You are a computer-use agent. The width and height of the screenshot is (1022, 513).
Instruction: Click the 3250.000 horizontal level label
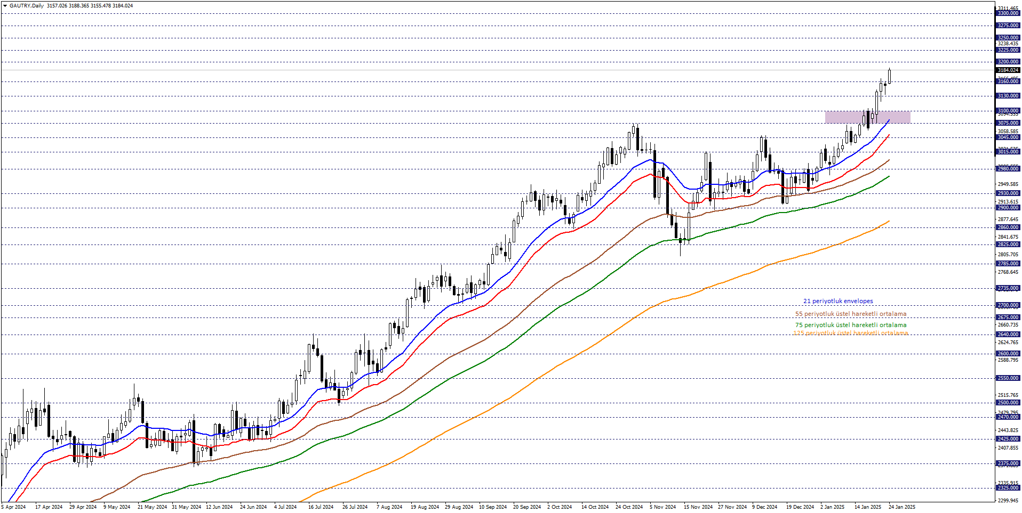(1008, 38)
